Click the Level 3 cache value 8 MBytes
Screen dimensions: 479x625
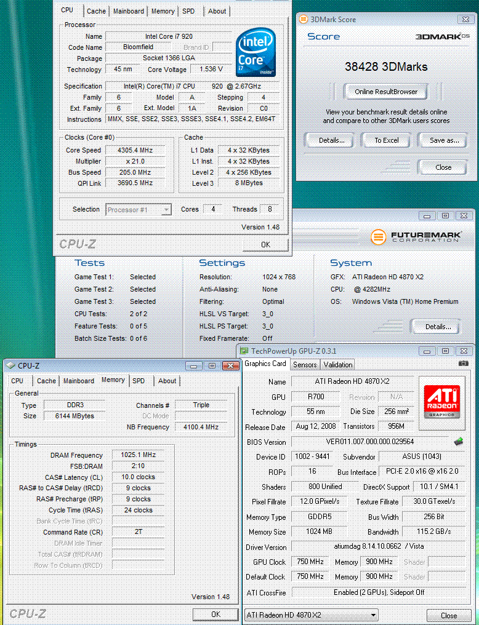[x=249, y=183]
